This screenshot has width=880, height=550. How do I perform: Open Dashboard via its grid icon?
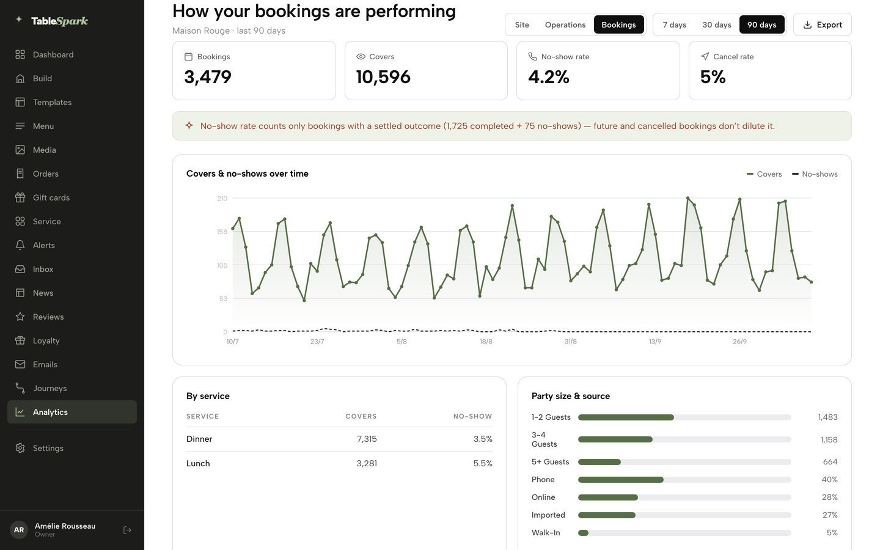(20, 54)
